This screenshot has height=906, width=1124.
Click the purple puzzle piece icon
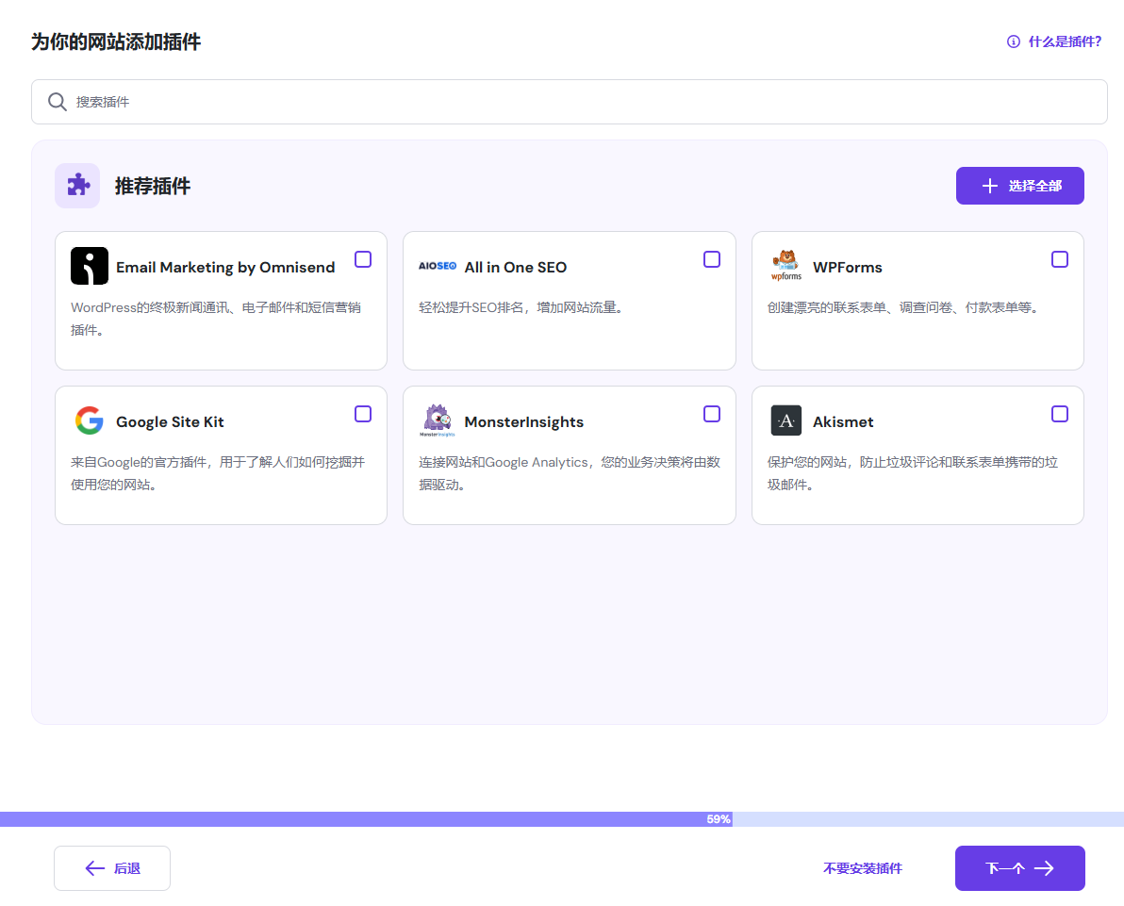pyautogui.click(x=77, y=186)
